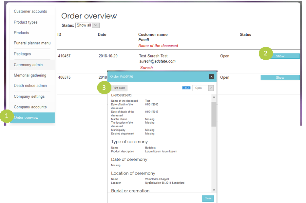
Task: Click the scroll down arrow in order dialog
Action: [214, 190]
